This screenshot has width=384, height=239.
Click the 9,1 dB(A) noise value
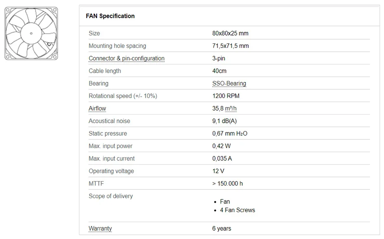[224, 121]
